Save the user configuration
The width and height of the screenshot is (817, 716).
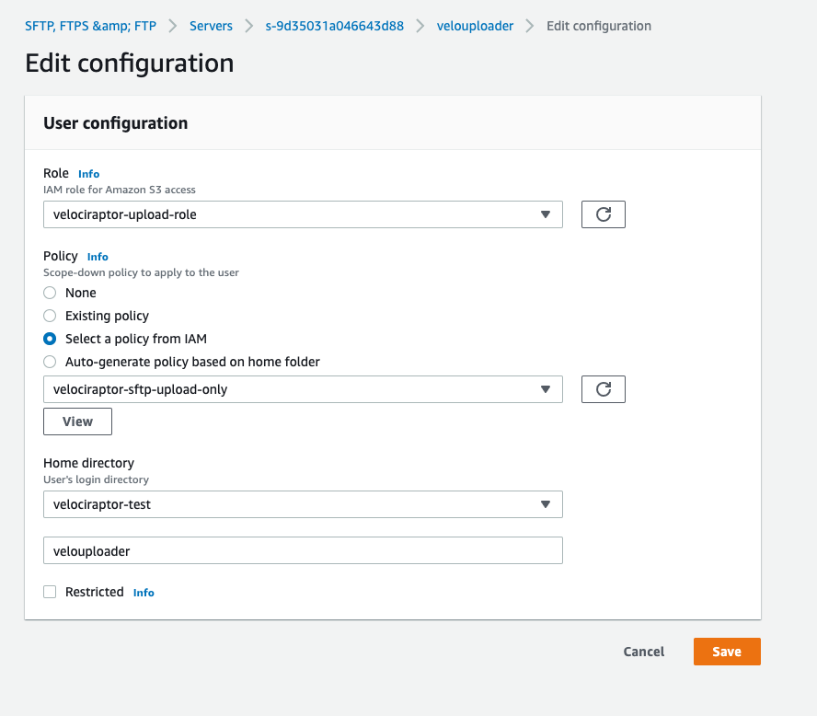point(727,652)
